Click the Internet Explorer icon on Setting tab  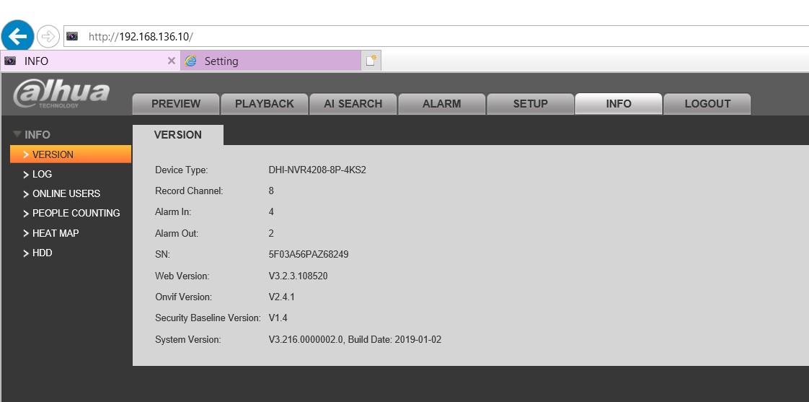190,61
